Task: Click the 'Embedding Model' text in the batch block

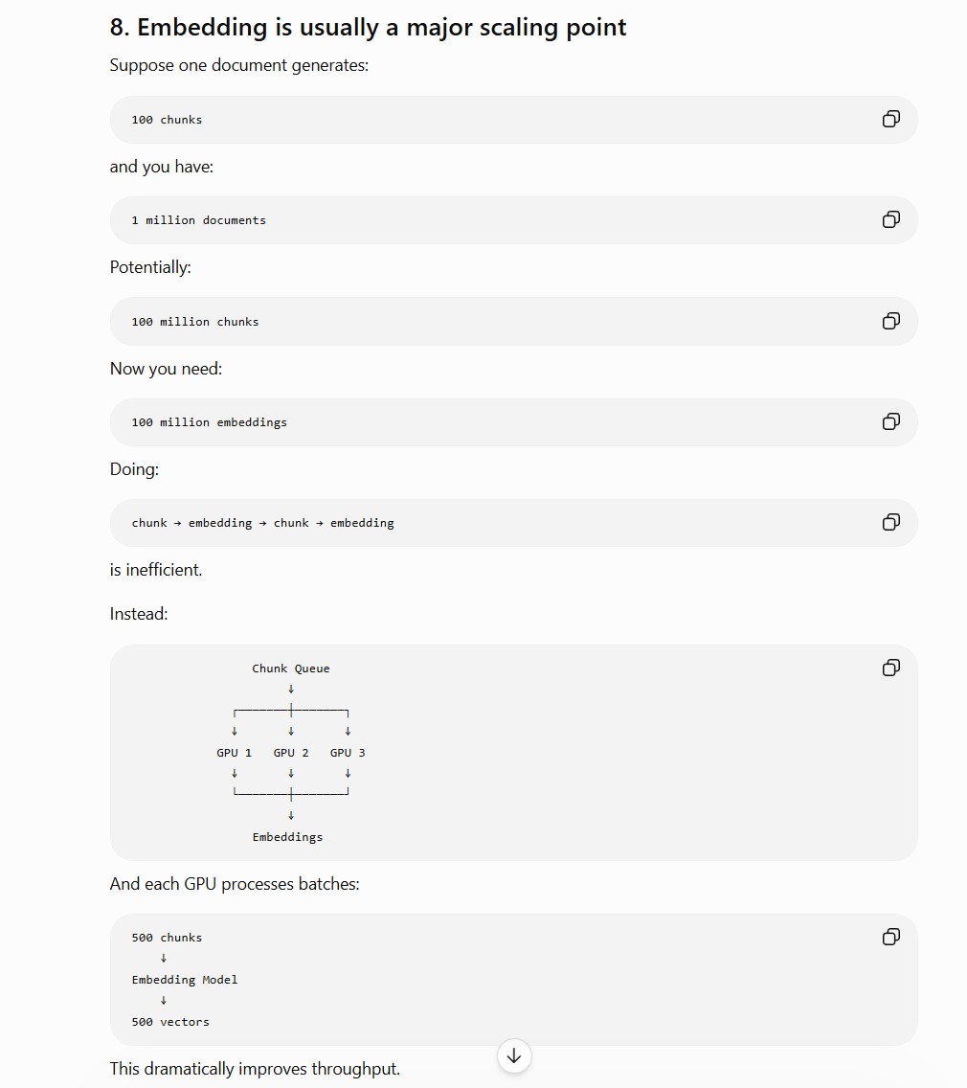Action: 185,979
